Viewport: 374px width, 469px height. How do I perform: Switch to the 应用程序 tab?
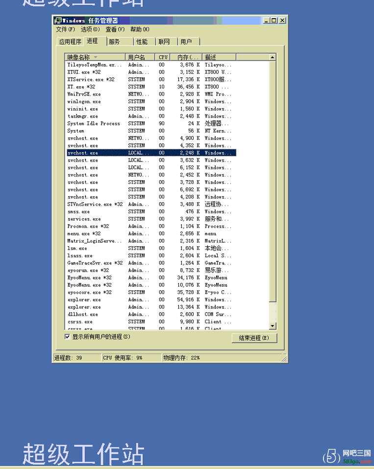(x=70, y=42)
